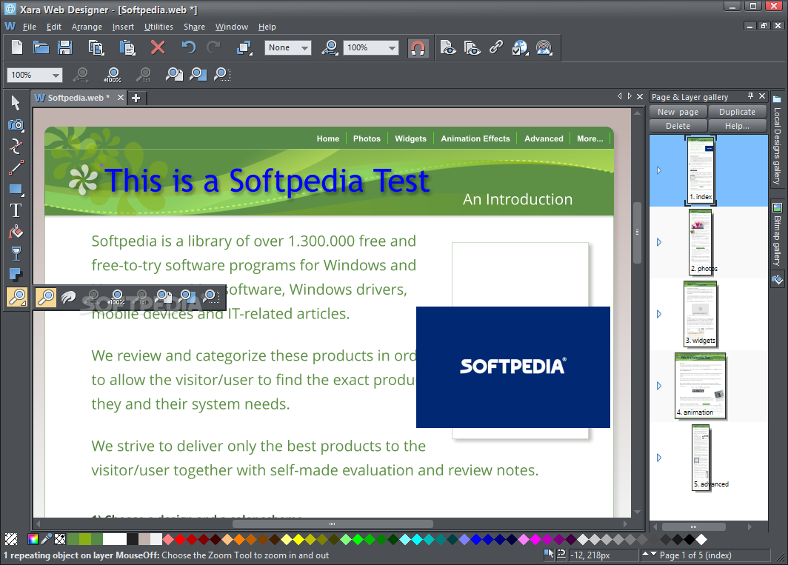Expand layers of page 3 widgets

pos(659,314)
